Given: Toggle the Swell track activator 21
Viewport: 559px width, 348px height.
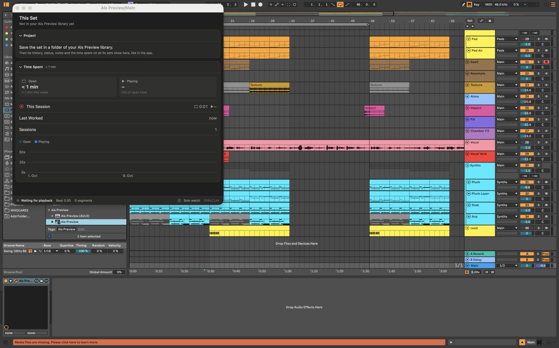Looking at the screenshot, I should pyautogui.click(x=527, y=62).
